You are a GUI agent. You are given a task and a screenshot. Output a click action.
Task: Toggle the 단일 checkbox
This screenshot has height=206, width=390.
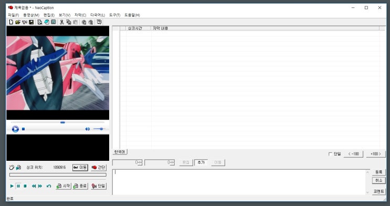pyautogui.click(x=330, y=154)
